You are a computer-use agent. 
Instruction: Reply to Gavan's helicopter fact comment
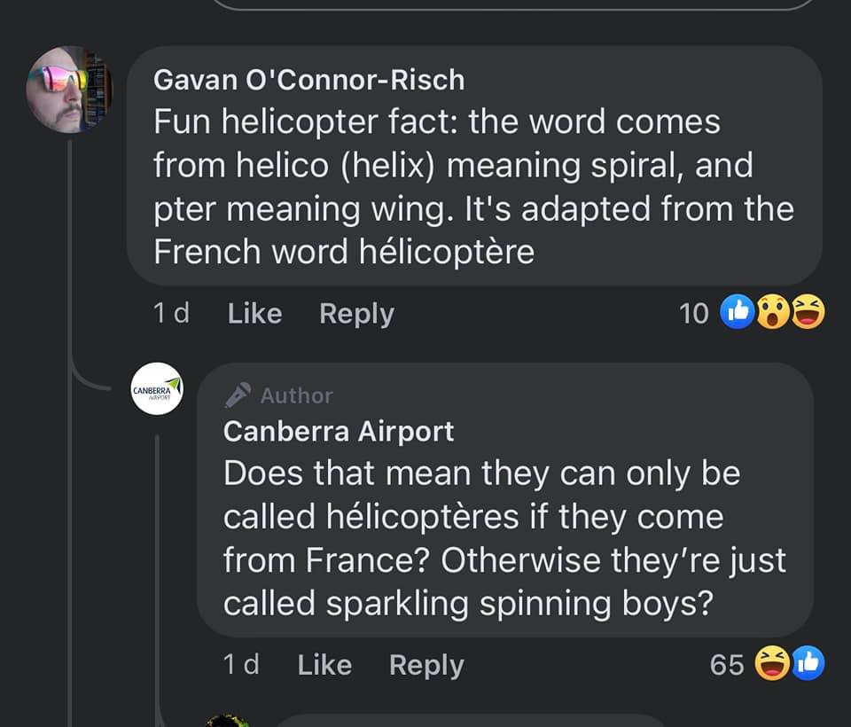pos(356,314)
